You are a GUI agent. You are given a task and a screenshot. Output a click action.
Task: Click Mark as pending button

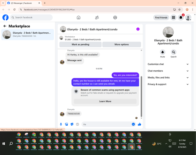click(x=80, y=45)
